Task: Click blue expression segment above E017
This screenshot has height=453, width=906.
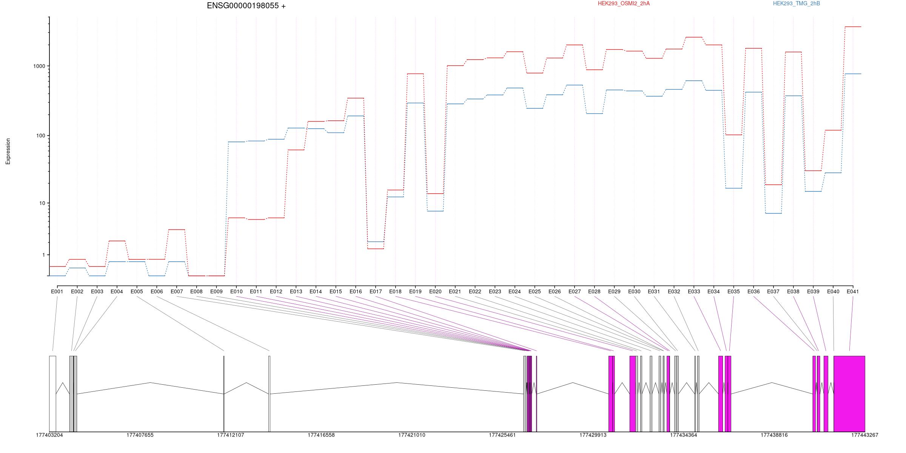Action: point(376,242)
